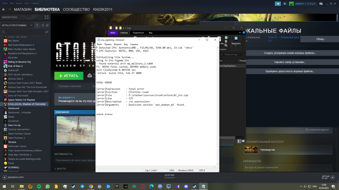This screenshot has height=190, width=339.
Task: Open Spotify from the taskbar
Action: (39, 186)
